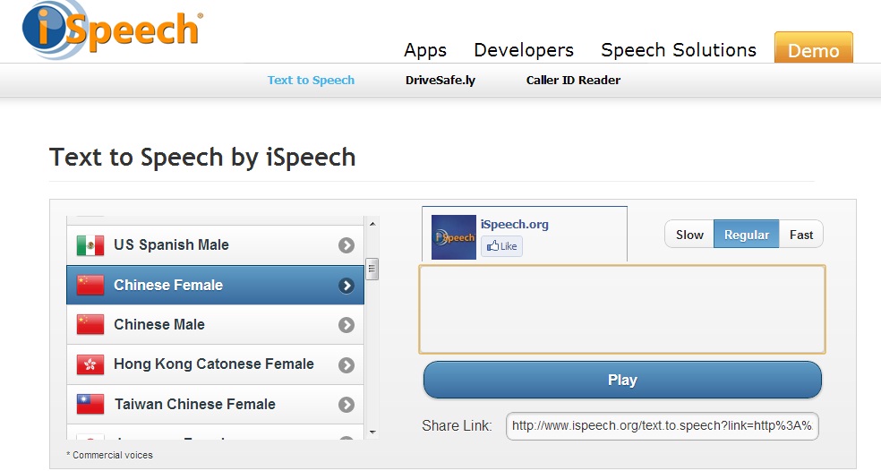Viewport: 881px width, 471px height.
Task: Set speech speed to Fast
Action: 800,235
